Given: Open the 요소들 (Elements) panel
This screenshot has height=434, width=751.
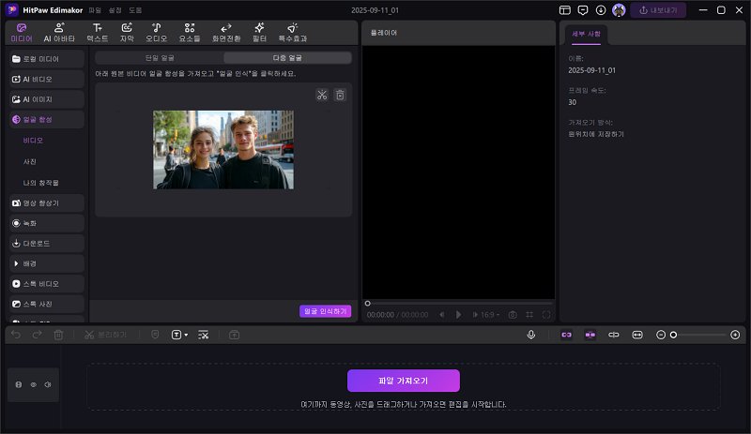Looking at the screenshot, I should (190, 33).
